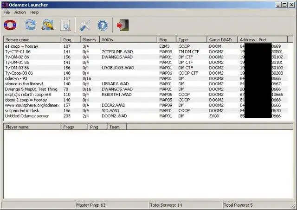Click the Team column header
Screen dimensions: 297x210
116,127
